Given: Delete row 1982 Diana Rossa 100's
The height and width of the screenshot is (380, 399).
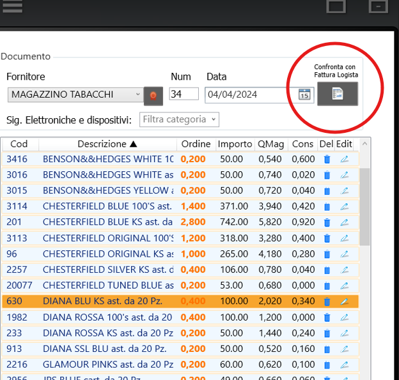Looking at the screenshot, I should tap(327, 317).
